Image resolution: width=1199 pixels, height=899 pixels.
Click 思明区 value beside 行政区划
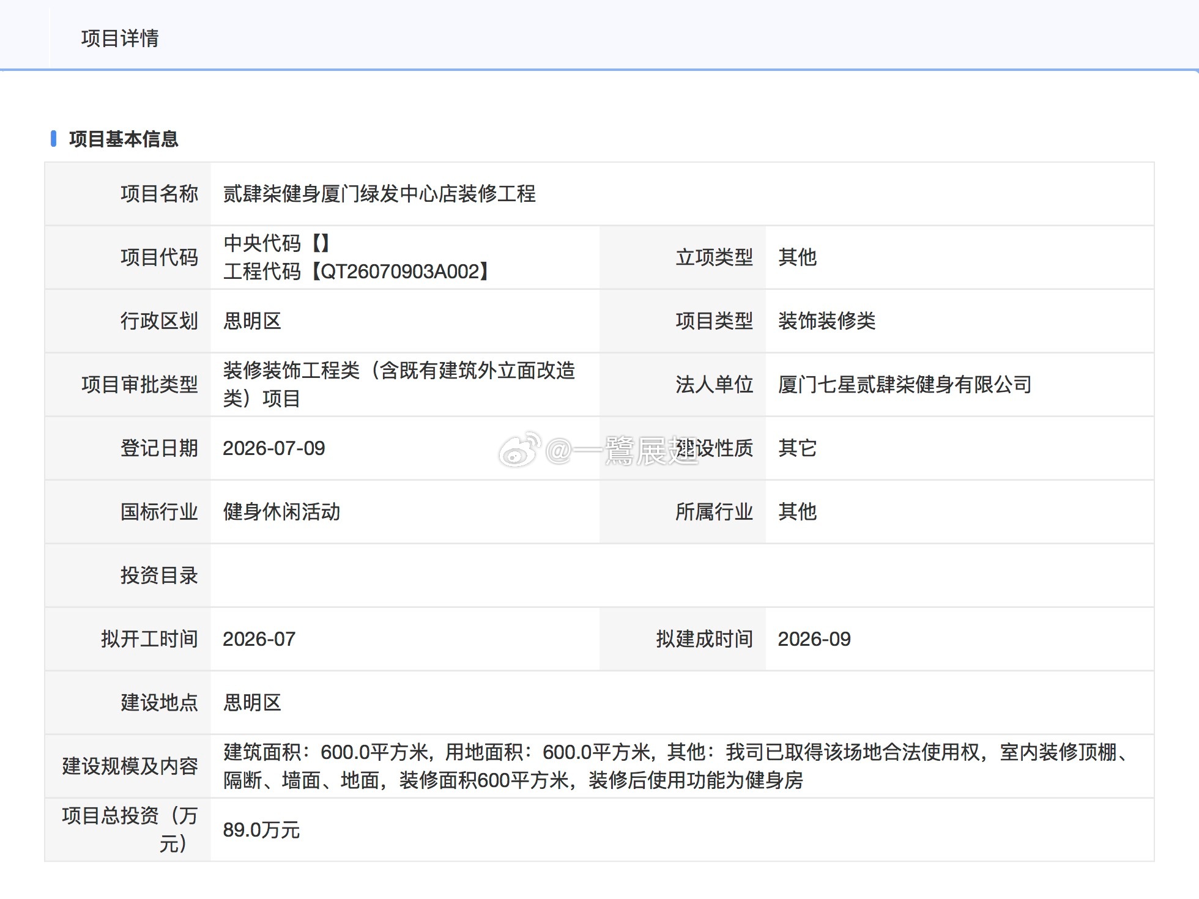click(x=252, y=321)
